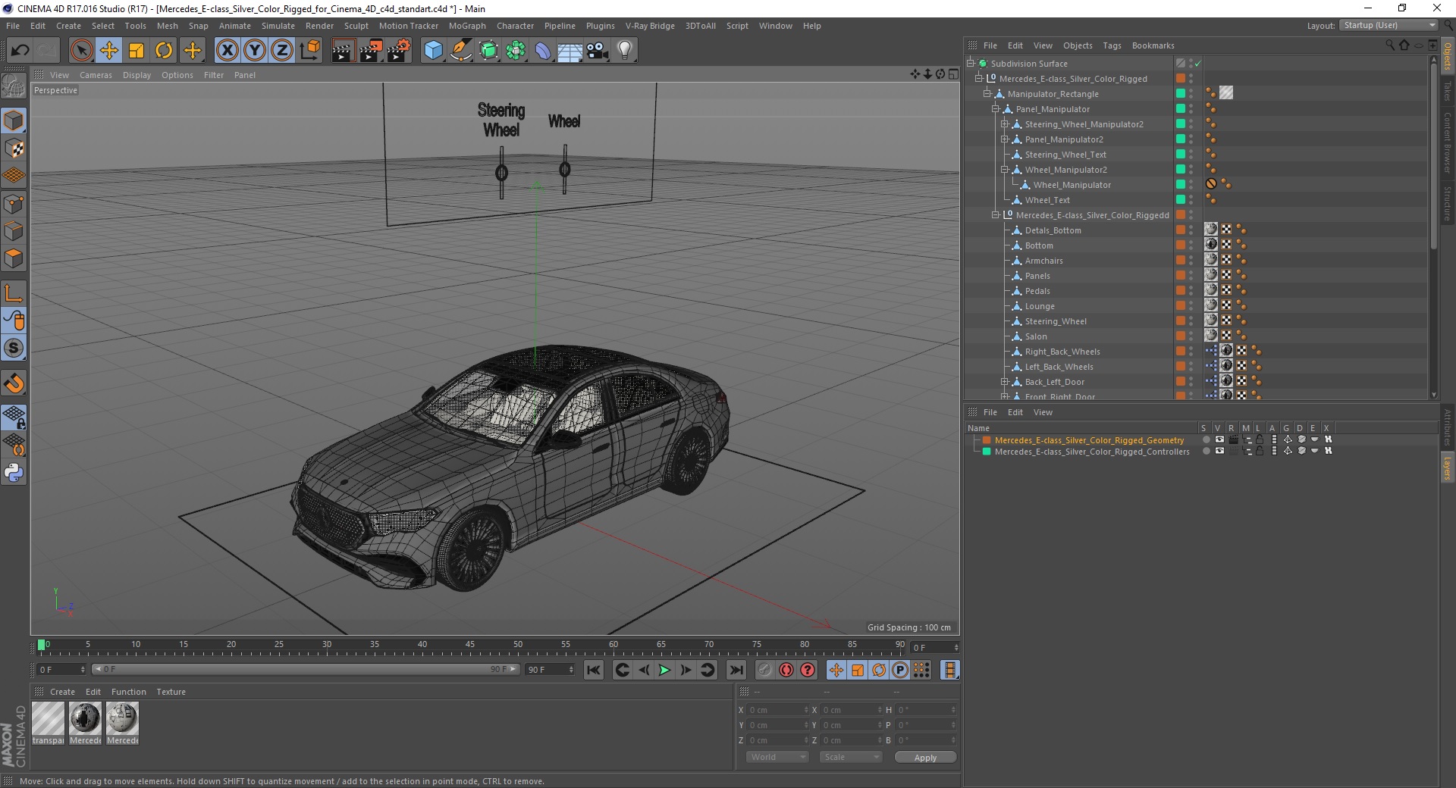The image size is (1456, 788).
Task: Render the active view
Action: (343, 51)
